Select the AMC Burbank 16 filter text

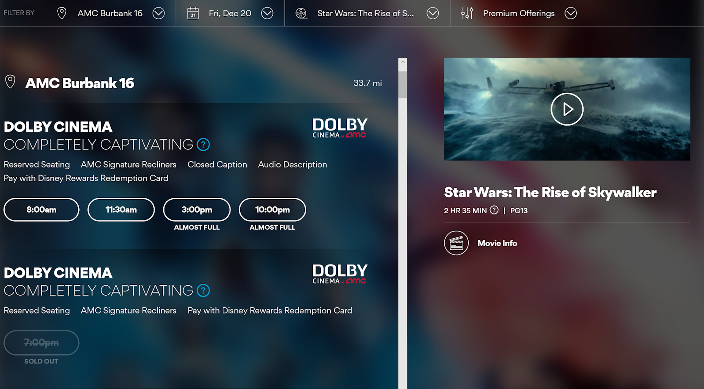[x=110, y=13]
